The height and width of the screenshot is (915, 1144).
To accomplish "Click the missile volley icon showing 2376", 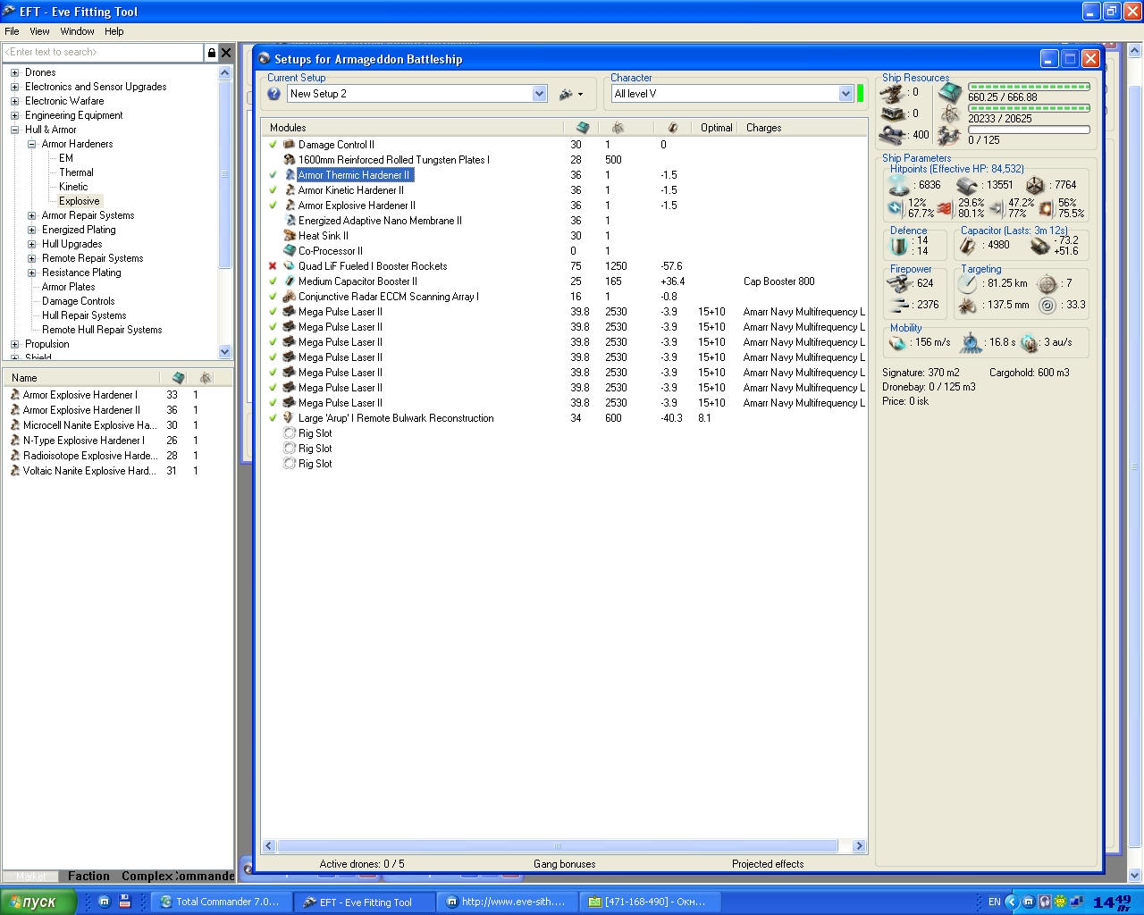I will (x=898, y=305).
